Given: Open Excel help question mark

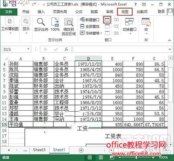Looking at the screenshot, I should [135, 4].
